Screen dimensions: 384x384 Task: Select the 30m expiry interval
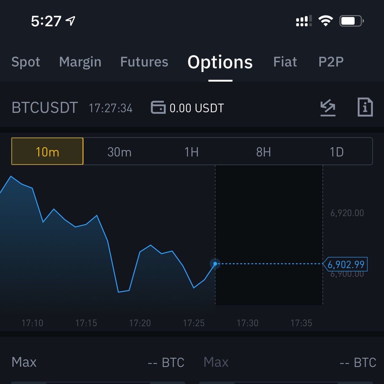(x=119, y=152)
